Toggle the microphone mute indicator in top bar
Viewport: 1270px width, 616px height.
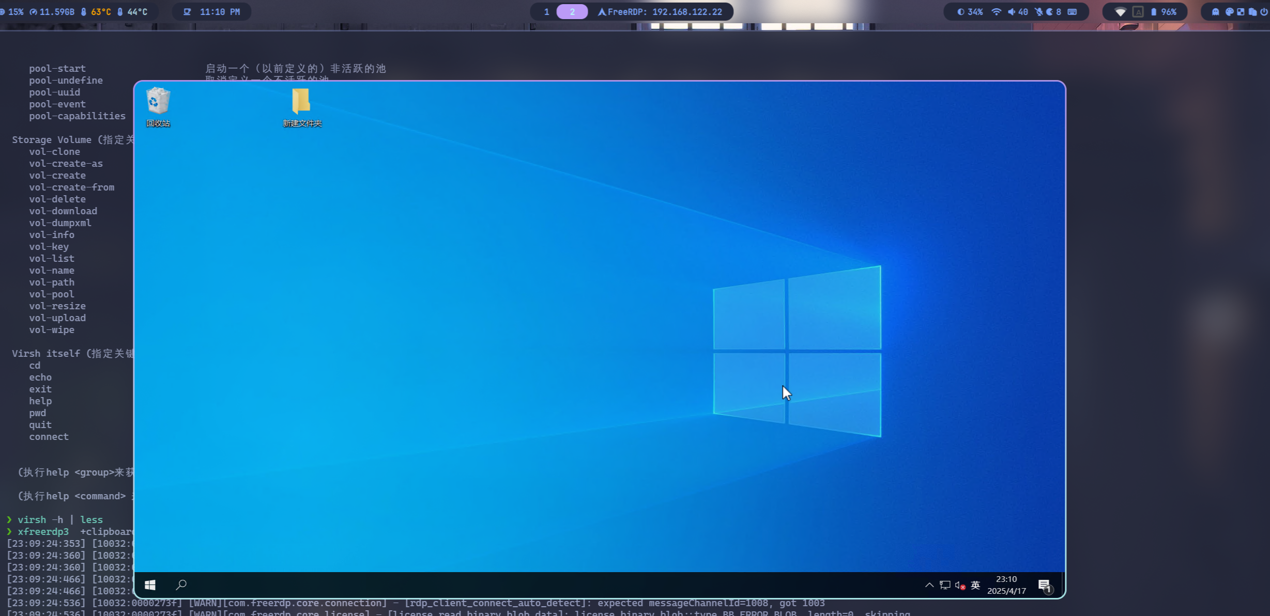pyautogui.click(x=1038, y=12)
